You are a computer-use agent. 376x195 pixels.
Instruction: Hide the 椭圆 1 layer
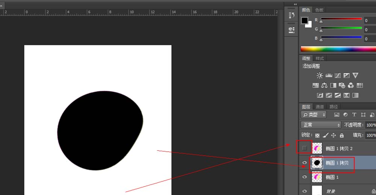click(x=305, y=177)
